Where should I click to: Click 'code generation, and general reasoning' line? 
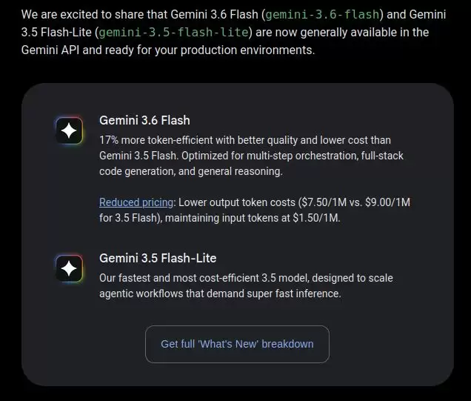(191, 171)
